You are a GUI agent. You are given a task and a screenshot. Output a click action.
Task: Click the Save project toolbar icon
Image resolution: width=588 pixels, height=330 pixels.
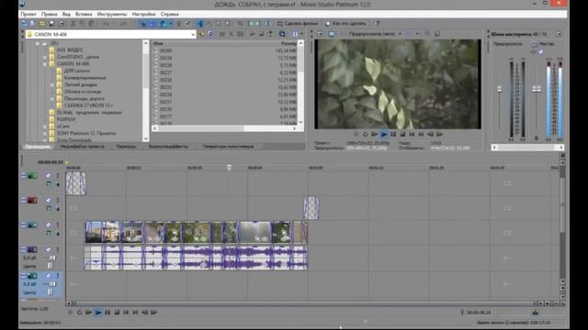pyautogui.click(x=51, y=24)
